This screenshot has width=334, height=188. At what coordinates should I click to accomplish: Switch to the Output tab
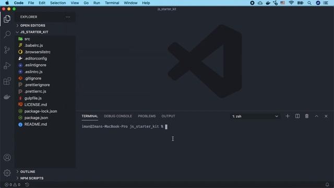pos(168,116)
